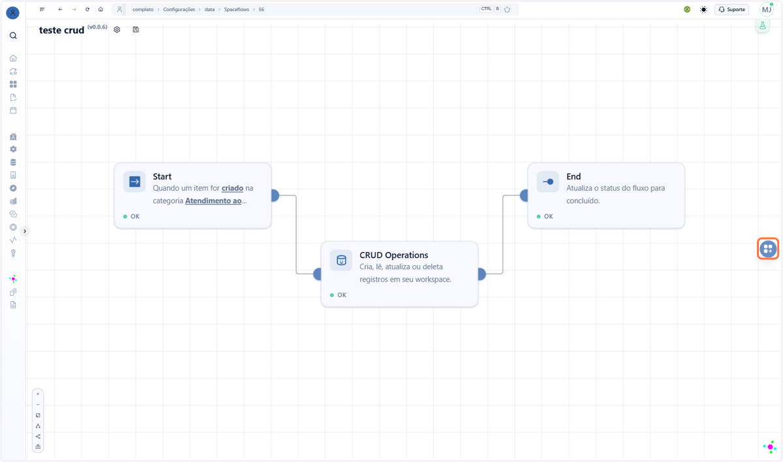Favorite this page with the star icon
The image size is (783, 462).
point(507,10)
